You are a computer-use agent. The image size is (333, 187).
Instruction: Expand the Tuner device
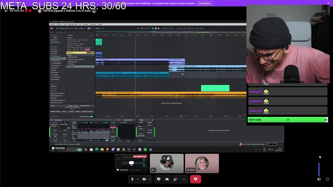pos(67,64)
